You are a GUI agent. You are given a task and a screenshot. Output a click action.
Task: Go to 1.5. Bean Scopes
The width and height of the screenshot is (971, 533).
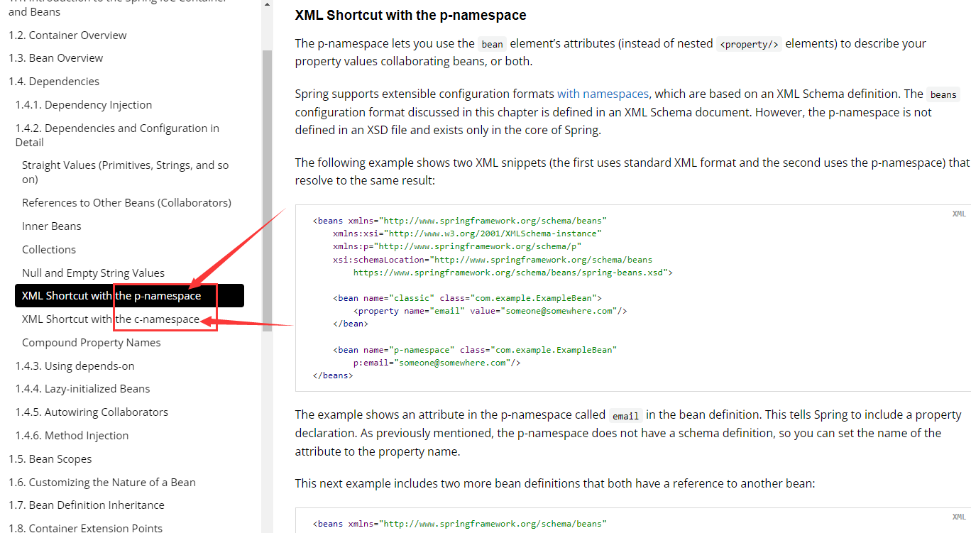[50, 459]
